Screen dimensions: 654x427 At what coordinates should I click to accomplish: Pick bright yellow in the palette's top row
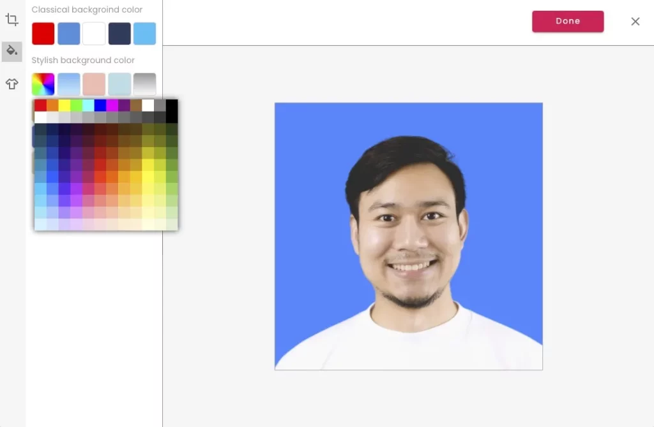[x=65, y=105]
